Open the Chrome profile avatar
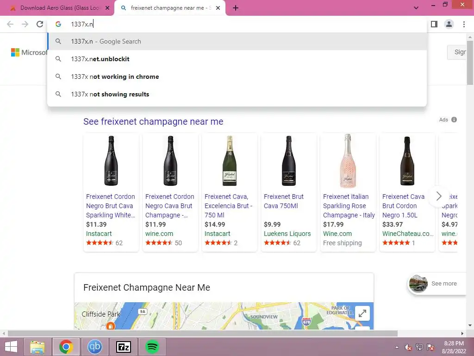The image size is (474, 356). point(449,24)
